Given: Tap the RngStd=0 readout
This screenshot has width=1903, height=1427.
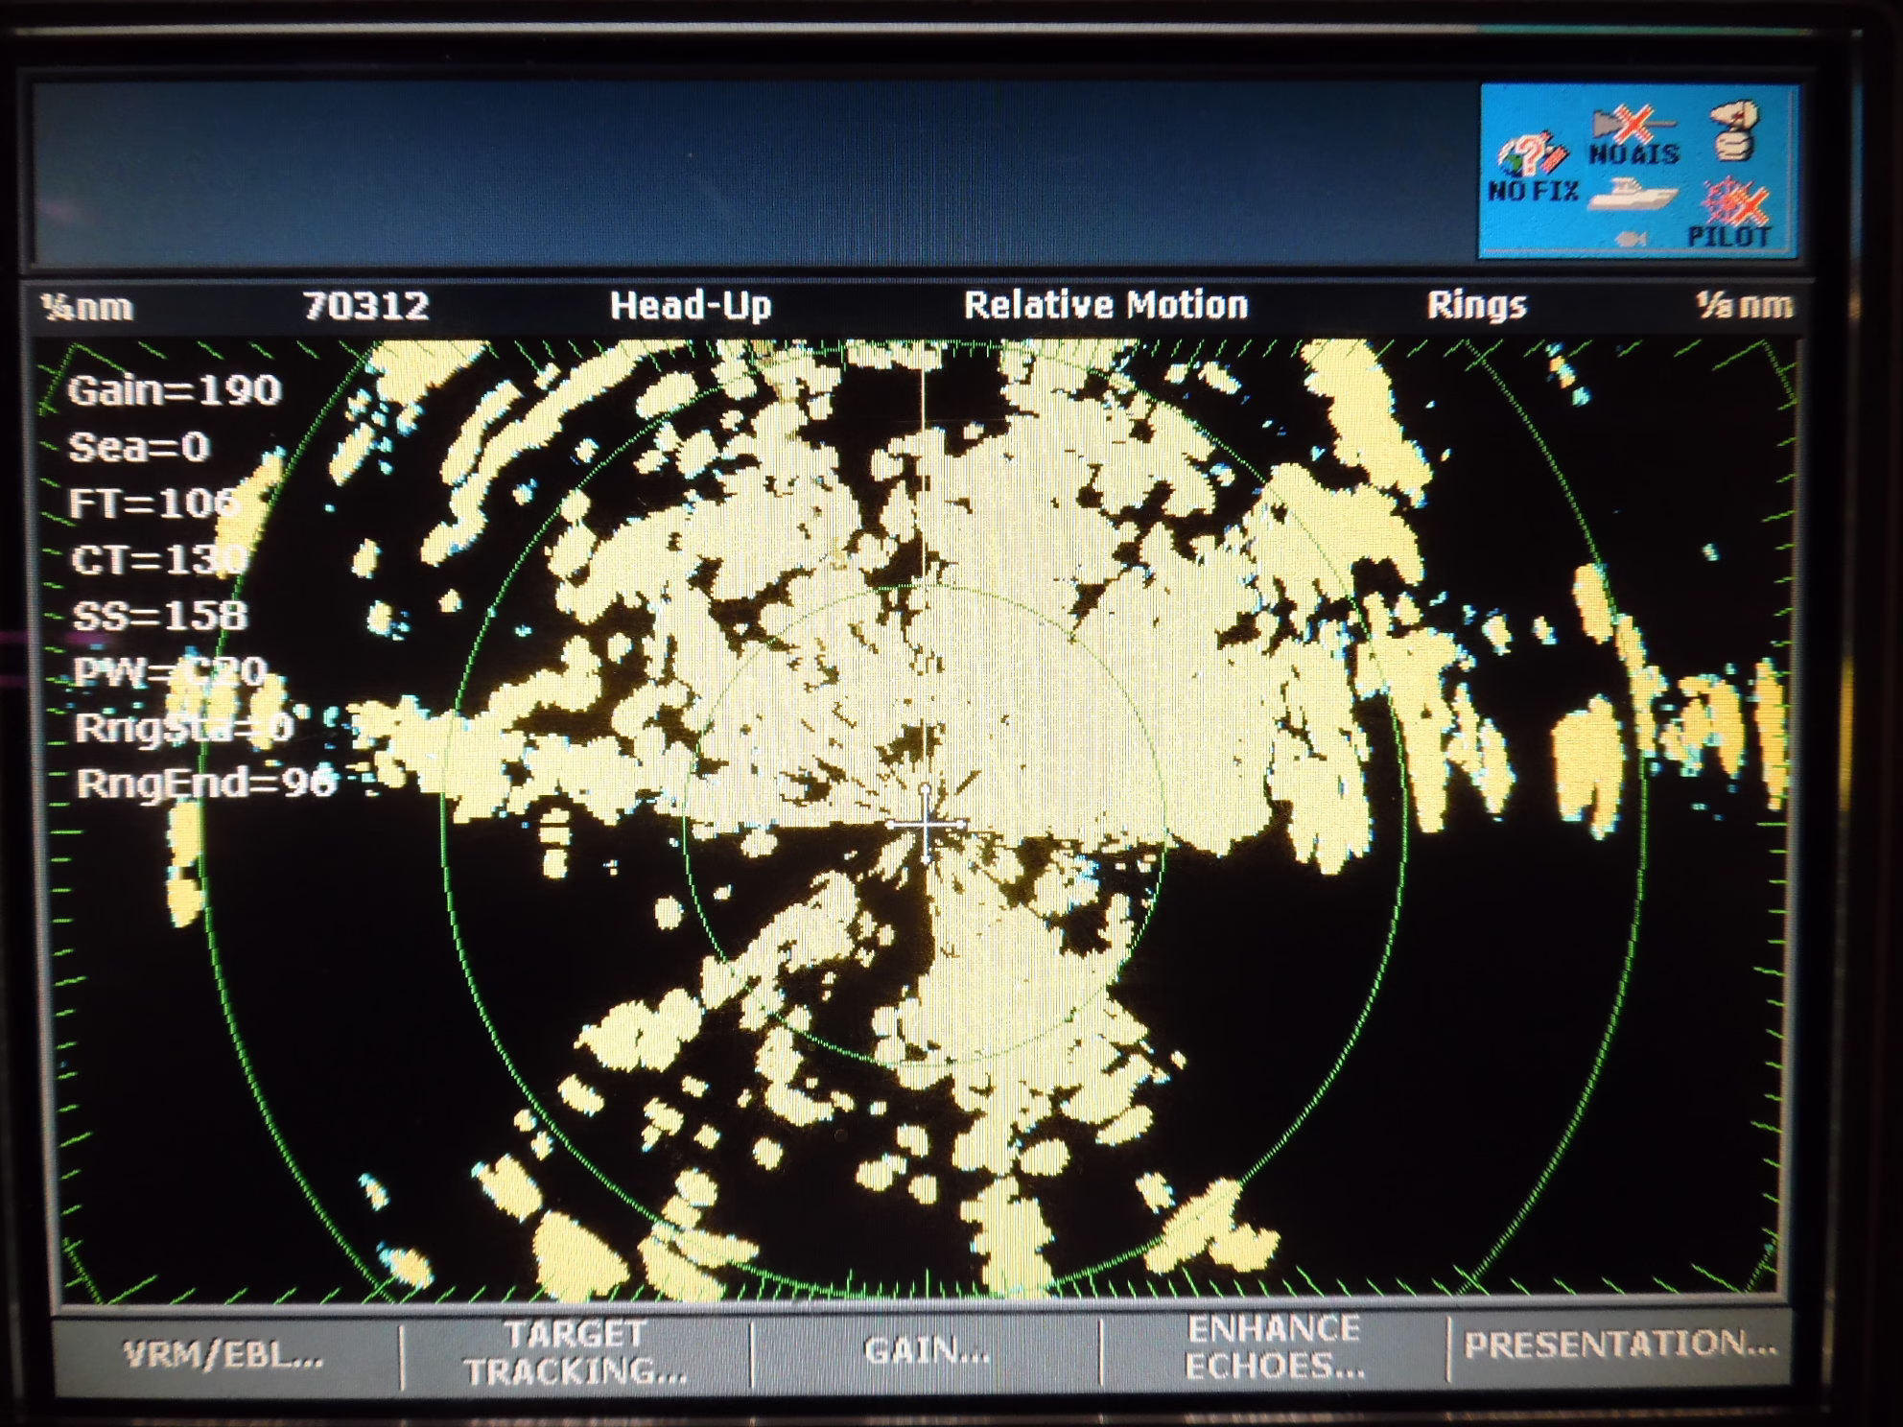Looking at the screenshot, I should pyautogui.click(x=184, y=727).
